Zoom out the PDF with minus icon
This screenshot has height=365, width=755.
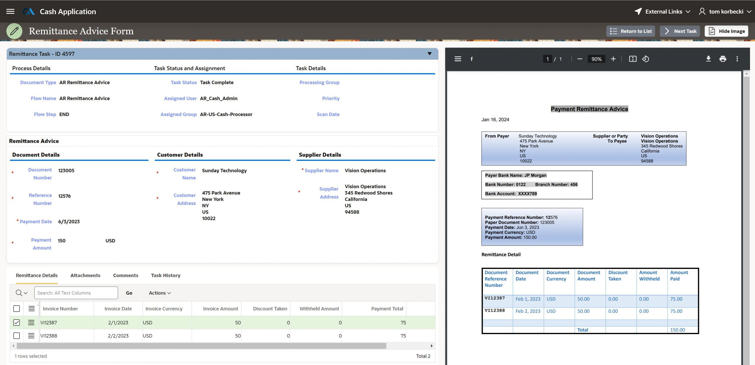tap(580, 59)
